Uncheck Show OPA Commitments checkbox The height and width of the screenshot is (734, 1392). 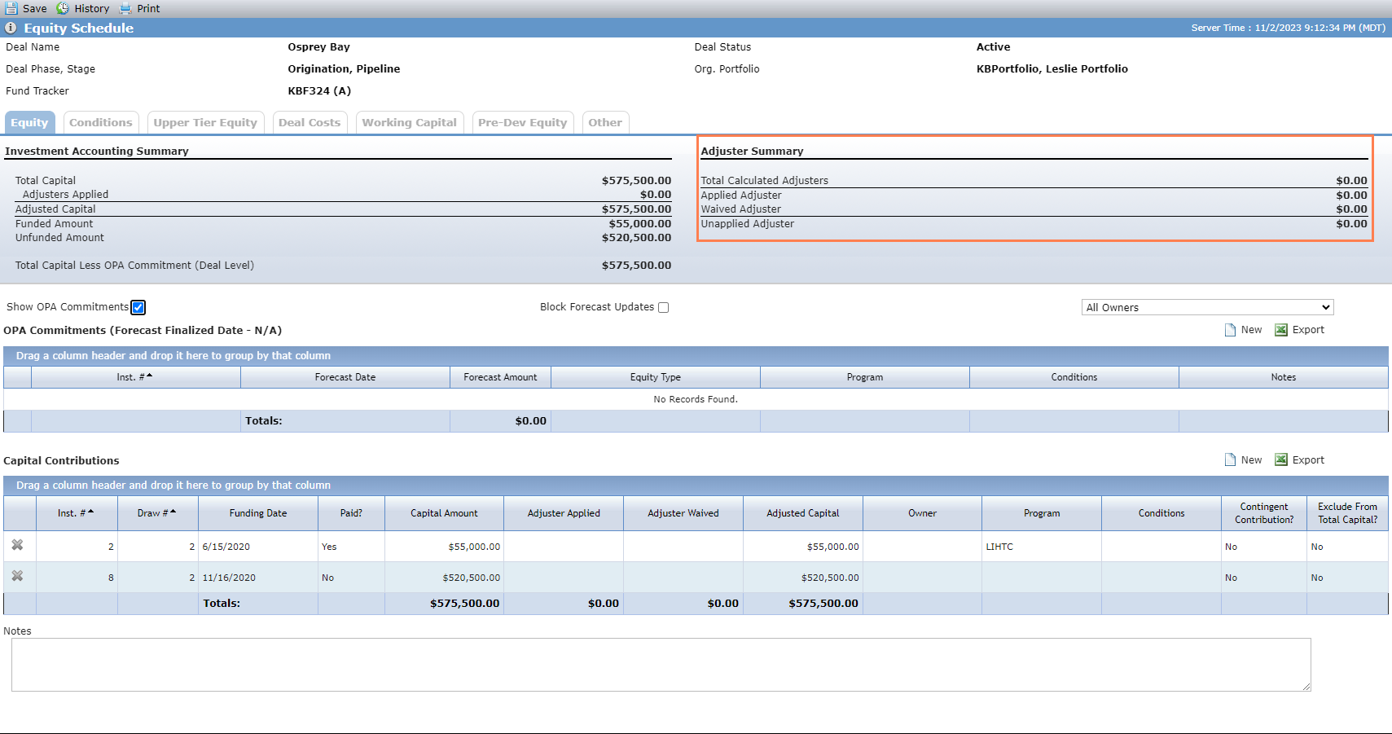138,307
